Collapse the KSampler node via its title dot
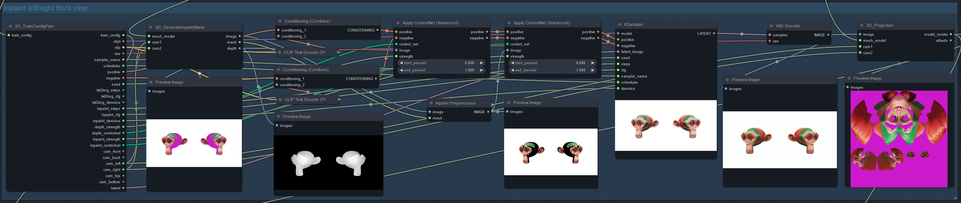 coord(620,25)
